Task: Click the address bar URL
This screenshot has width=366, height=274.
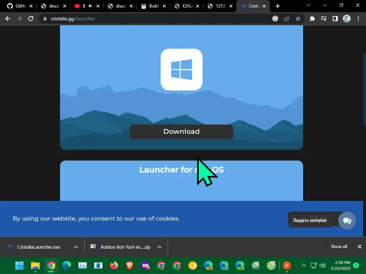Action: pos(73,19)
